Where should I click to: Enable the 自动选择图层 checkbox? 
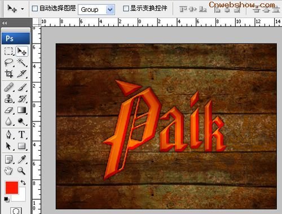[35, 8]
